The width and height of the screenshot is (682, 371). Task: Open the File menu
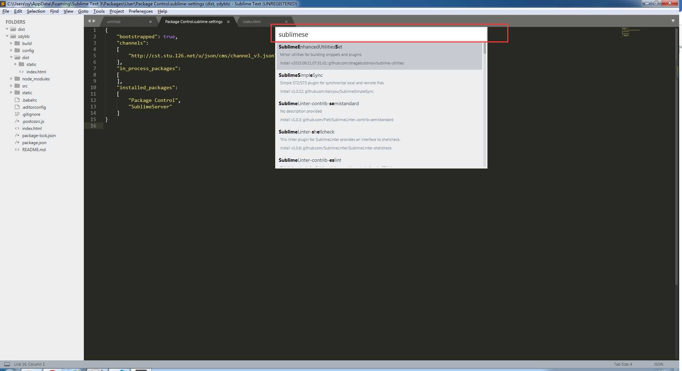pyautogui.click(x=6, y=11)
